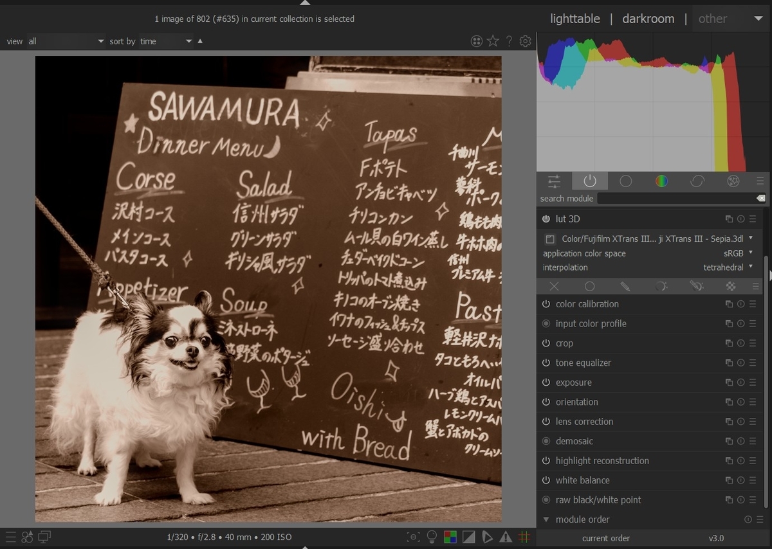The image size is (772, 549).
Task: Collapse top panel with arrow handle
Action: 305,3
